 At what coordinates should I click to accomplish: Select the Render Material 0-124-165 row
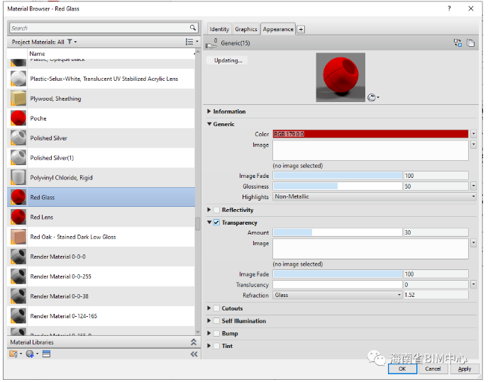click(101, 317)
